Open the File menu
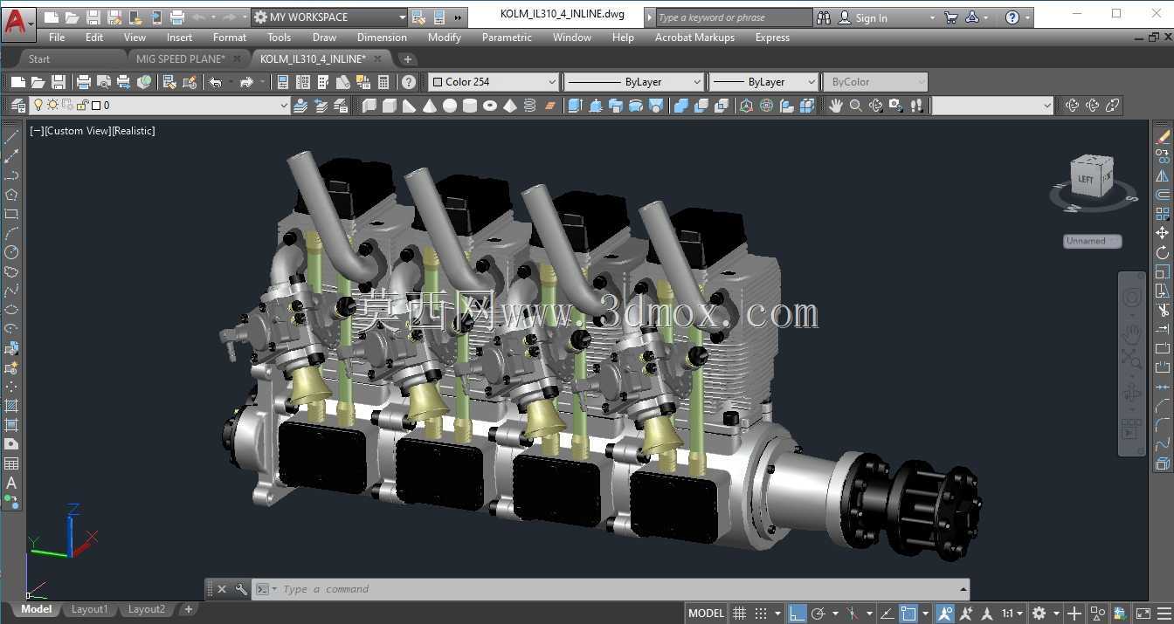This screenshot has height=624, width=1174. (x=57, y=38)
